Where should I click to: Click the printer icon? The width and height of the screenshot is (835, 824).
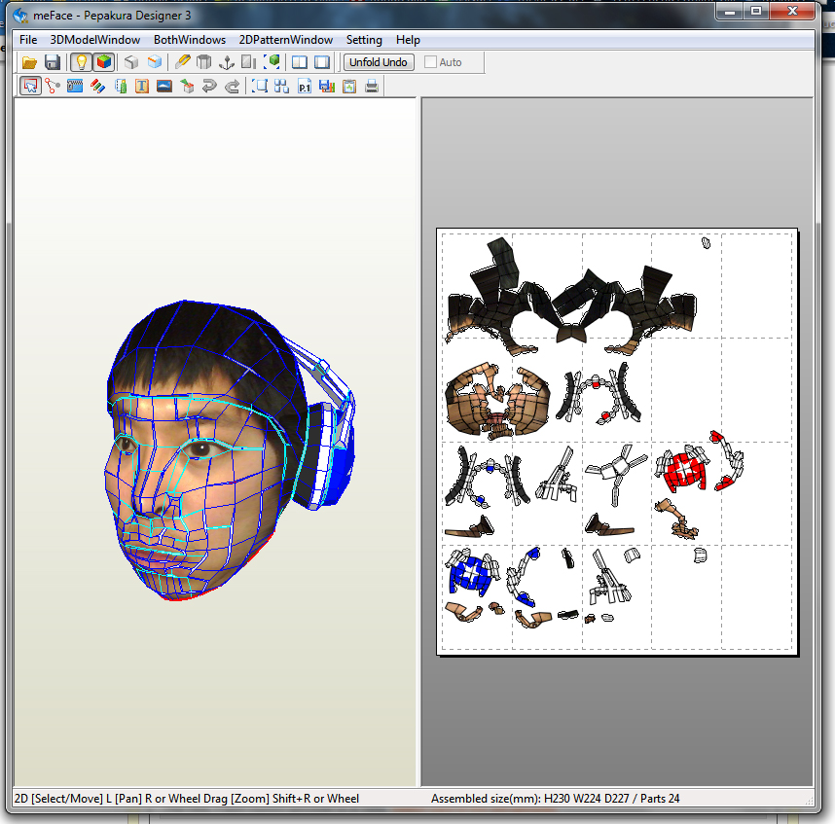(x=372, y=86)
